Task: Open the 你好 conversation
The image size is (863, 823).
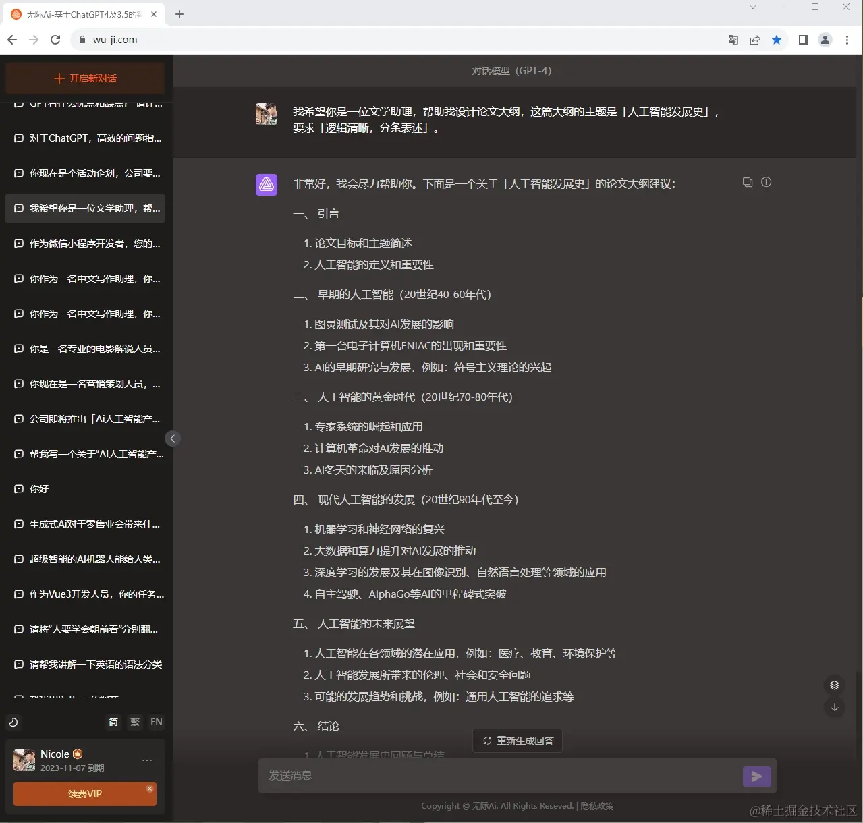Action: coord(85,489)
